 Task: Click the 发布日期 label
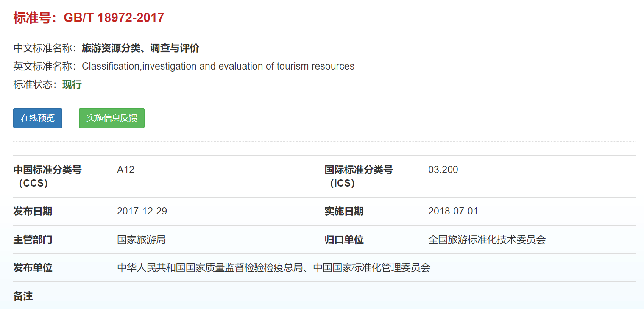33,212
